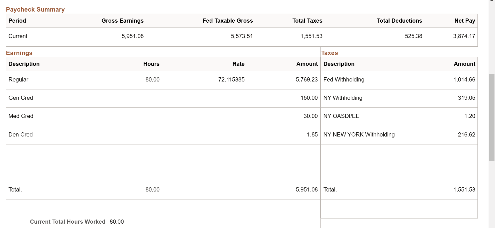Click the Period column header
Screen dimensions: 495x228
click(17, 21)
